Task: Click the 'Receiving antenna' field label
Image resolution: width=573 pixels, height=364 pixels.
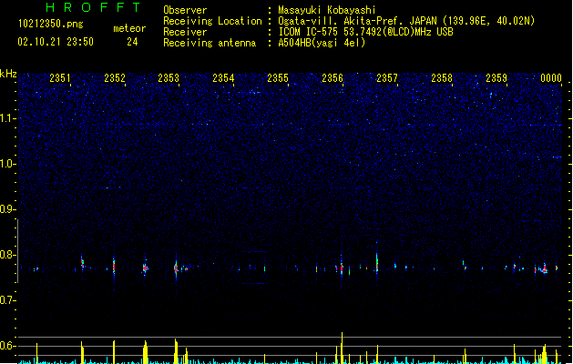Action: pyautogui.click(x=210, y=43)
